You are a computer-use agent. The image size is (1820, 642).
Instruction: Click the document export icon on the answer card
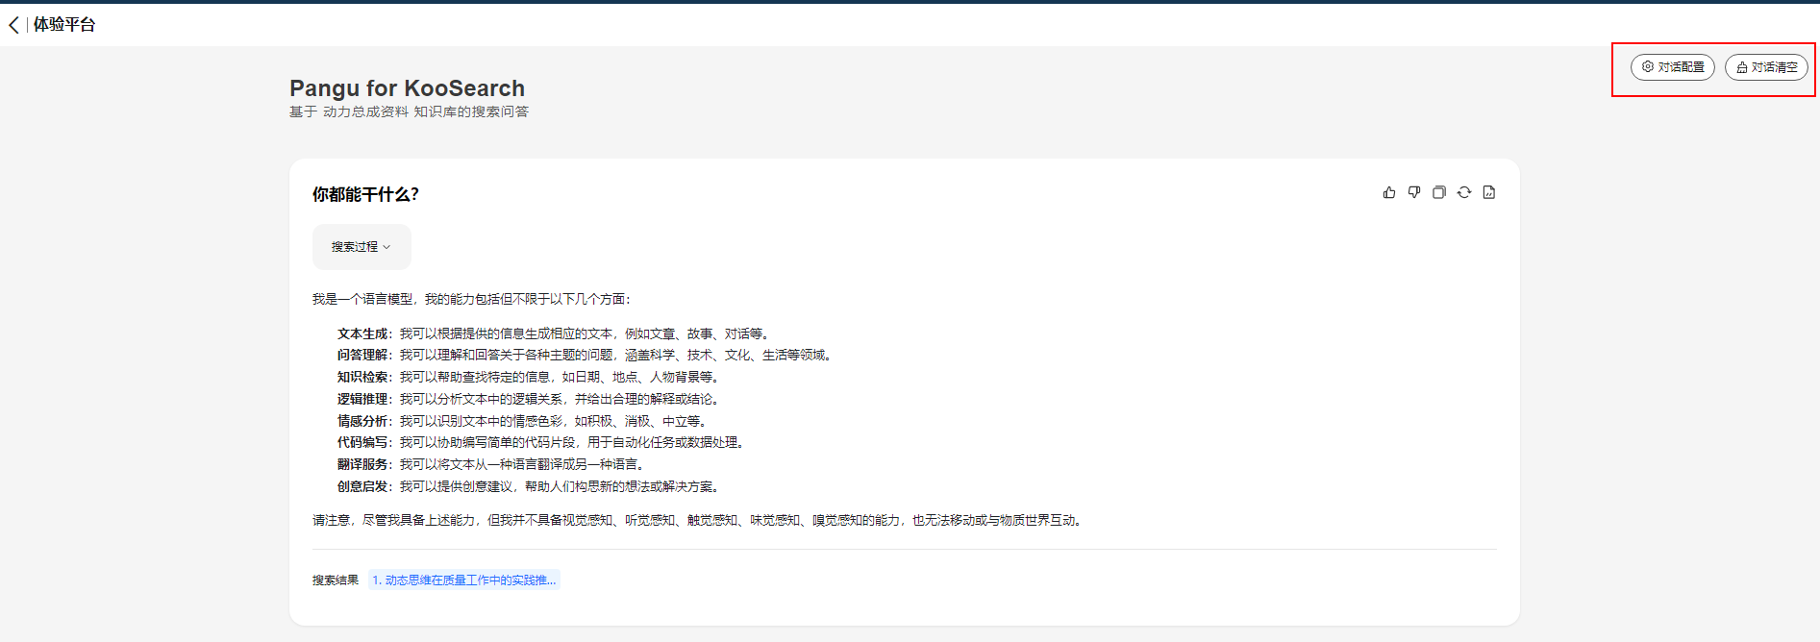1489,192
